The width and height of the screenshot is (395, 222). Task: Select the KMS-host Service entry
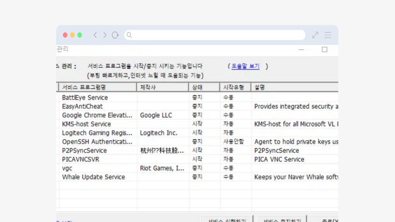click(86, 124)
